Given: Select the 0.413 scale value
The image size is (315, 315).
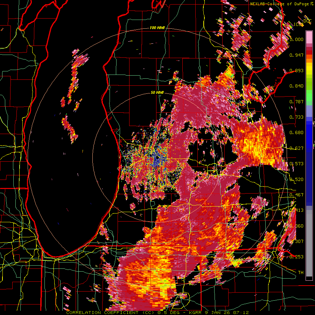Looking at the screenshot, I should pyautogui.click(x=296, y=210).
